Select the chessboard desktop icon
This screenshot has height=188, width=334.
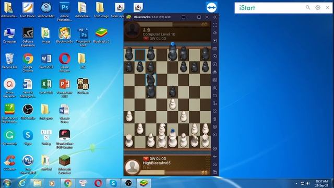coord(83,86)
